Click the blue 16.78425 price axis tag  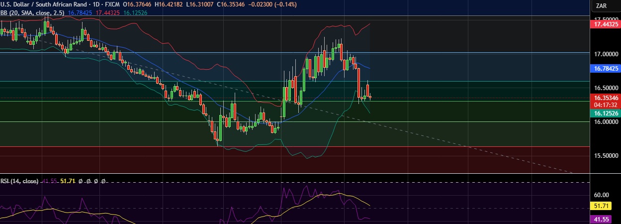(605, 69)
